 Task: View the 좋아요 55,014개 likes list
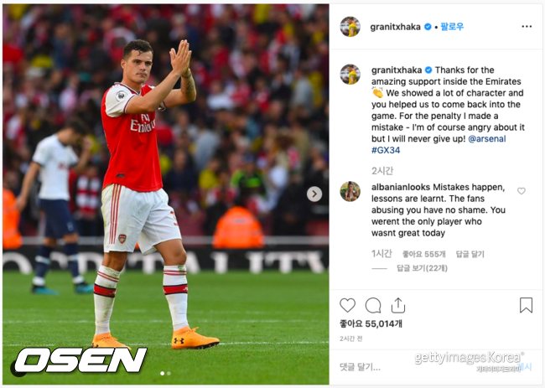[x=371, y=323]
